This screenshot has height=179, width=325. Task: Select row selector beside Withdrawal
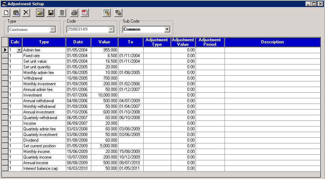click(x=5, y=78)
